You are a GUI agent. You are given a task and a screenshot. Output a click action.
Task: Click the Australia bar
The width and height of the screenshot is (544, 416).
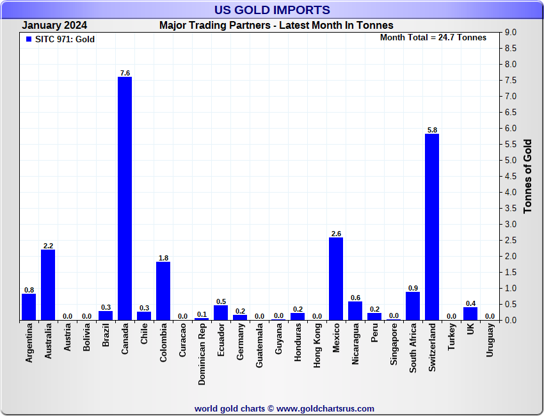tap(48, 285)
